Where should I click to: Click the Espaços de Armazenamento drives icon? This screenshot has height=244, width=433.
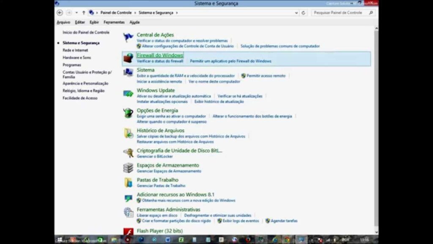[x=128, y=168]
